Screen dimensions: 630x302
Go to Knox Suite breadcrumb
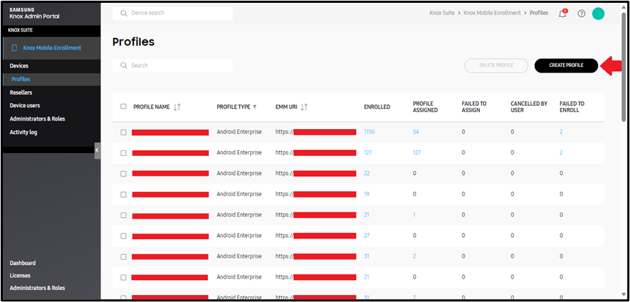click(442, 13)
